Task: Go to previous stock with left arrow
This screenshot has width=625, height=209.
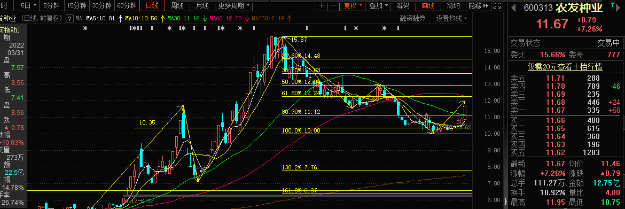Action: pos(513,7)
